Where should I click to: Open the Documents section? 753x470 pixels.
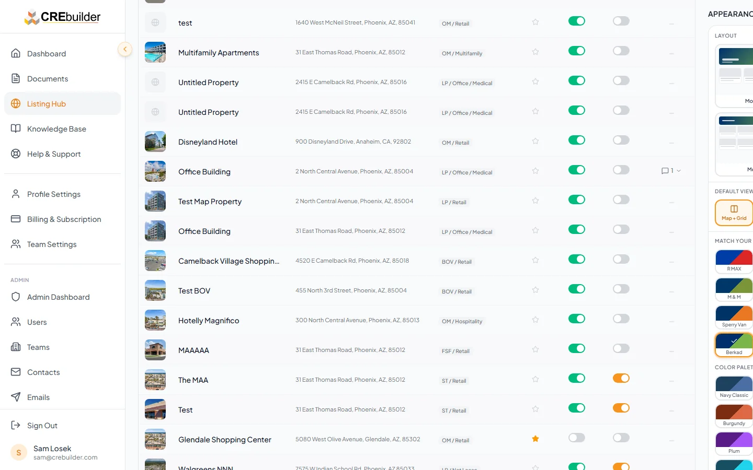click(x=48, y=78)
